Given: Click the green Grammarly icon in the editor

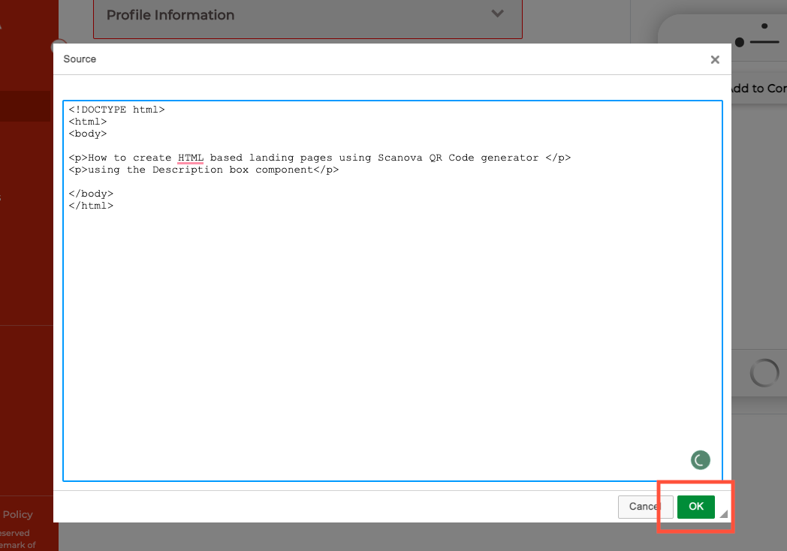Looking at the screenshot, I should click(x=700, y=459).
